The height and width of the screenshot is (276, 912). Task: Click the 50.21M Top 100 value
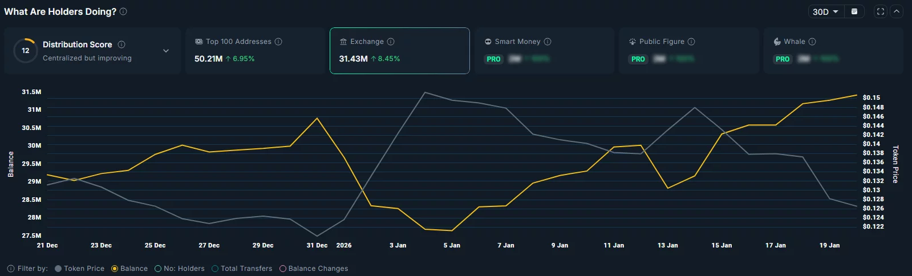click(208, 59)
